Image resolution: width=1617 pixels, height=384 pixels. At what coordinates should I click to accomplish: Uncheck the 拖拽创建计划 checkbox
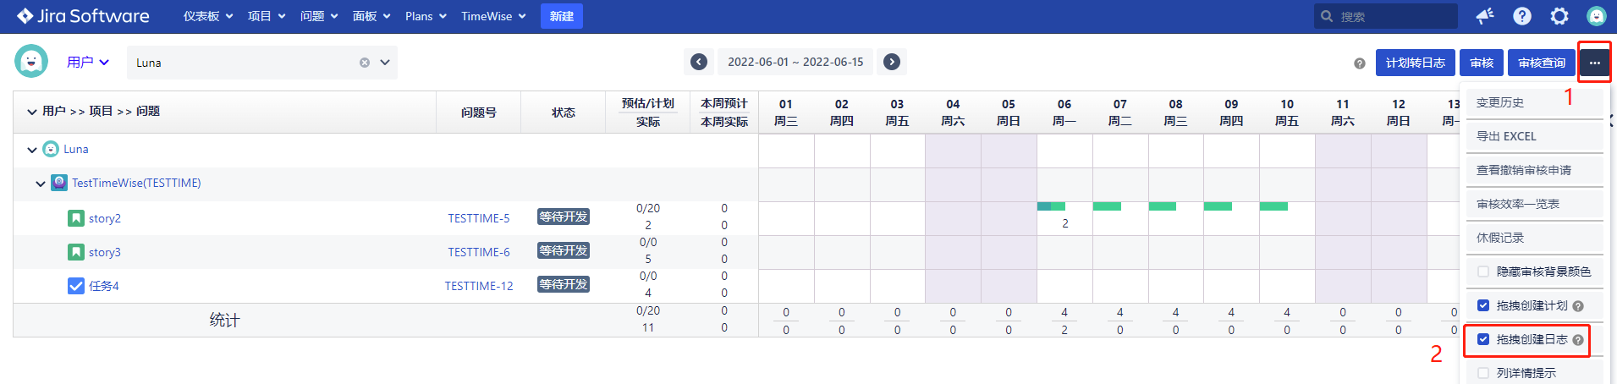(x=1483, y=305)
